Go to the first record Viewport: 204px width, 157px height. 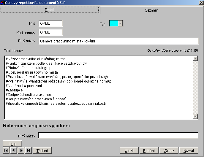click(6, 150)
